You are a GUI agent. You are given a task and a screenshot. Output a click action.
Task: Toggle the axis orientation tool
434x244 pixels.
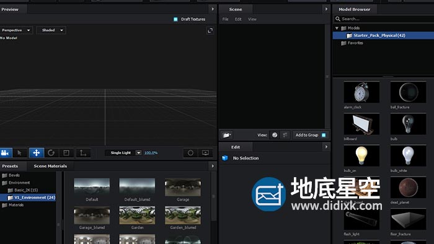coord(83,153)
